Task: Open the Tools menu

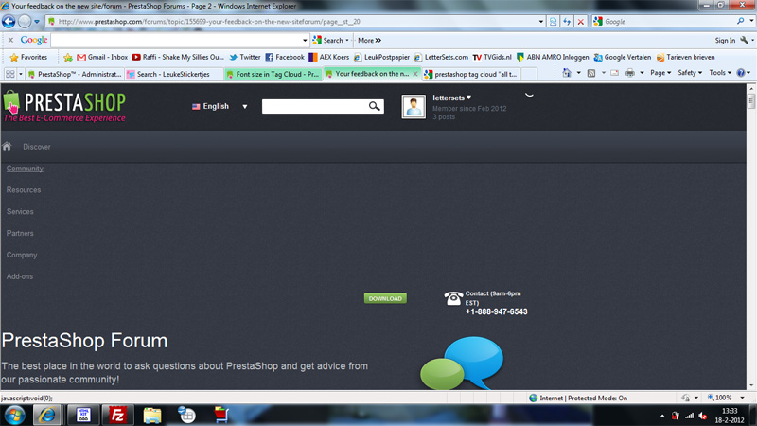Action: (720, 73)
